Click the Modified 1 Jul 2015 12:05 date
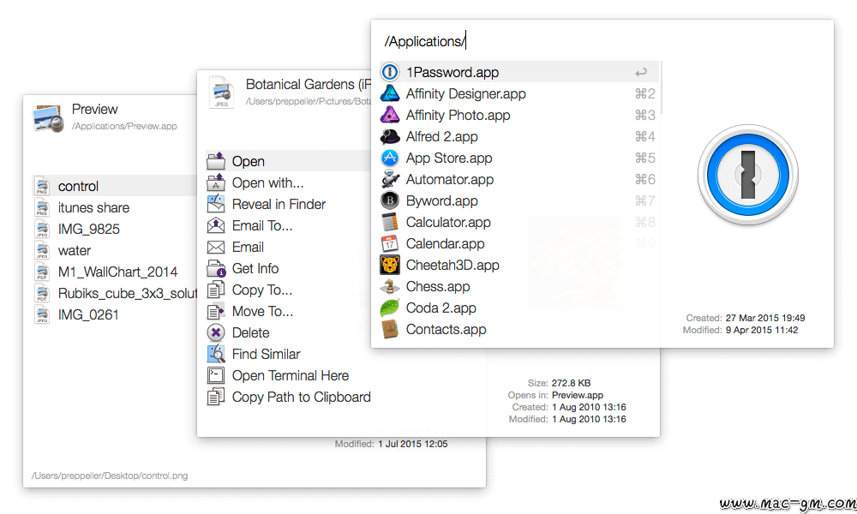The height and width of the screenshot is (514, 857). click(x=413, y=444)
